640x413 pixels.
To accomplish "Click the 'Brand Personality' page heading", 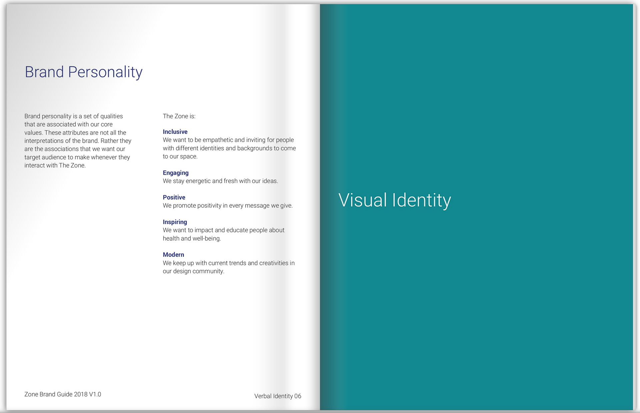I will point(84,72).
